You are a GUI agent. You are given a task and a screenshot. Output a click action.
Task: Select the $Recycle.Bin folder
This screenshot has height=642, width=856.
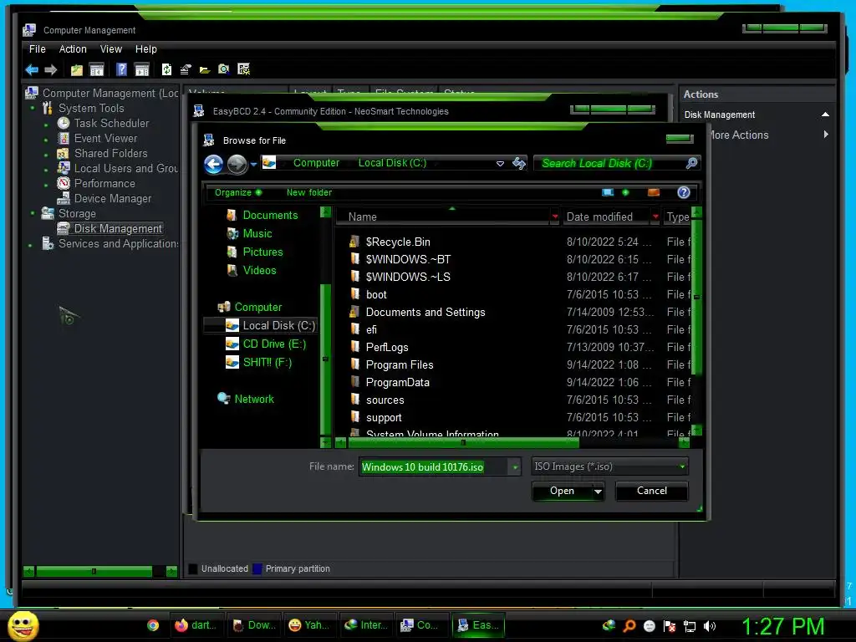pos(398,242)
